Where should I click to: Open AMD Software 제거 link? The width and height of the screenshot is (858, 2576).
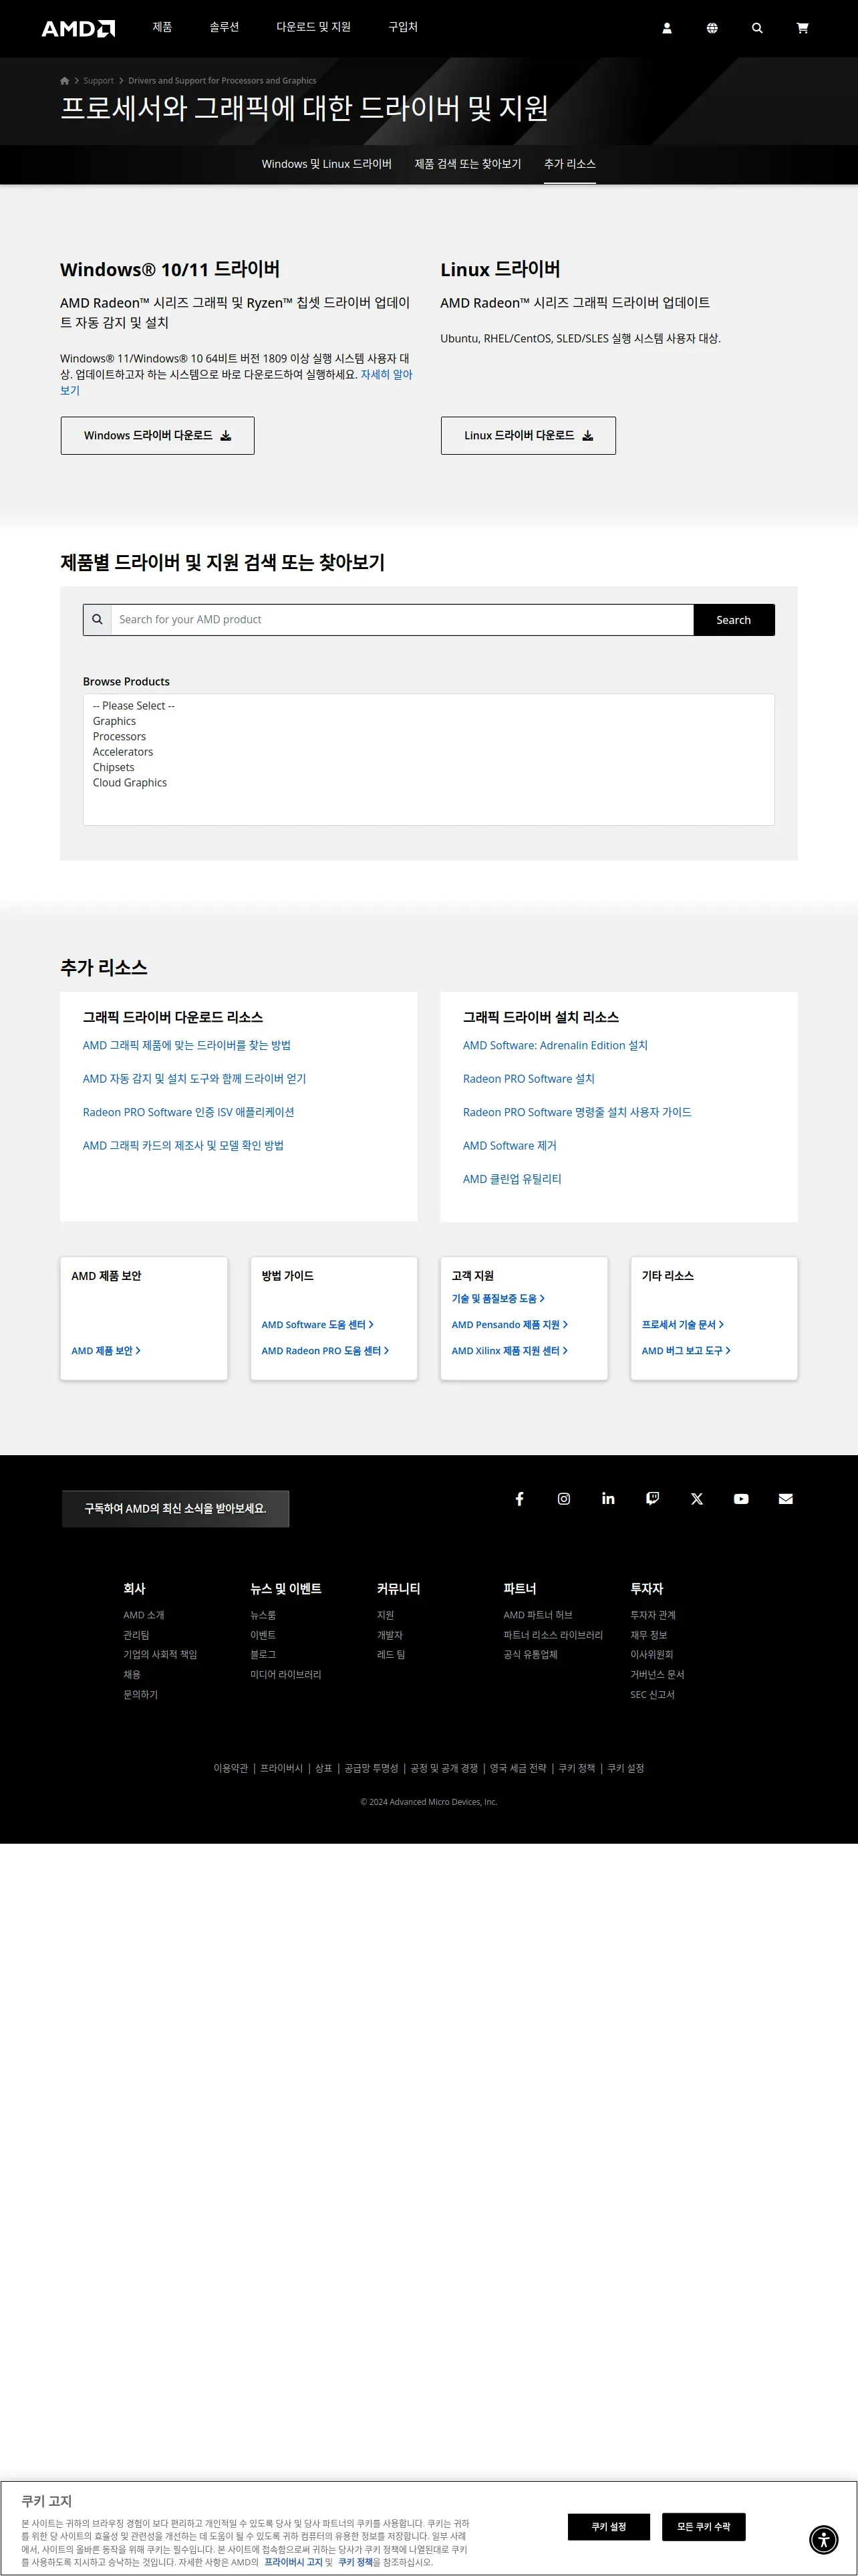[x=509, y=1145]
